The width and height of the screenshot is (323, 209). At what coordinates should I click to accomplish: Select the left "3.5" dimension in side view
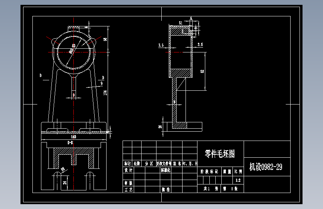(161, 45)
